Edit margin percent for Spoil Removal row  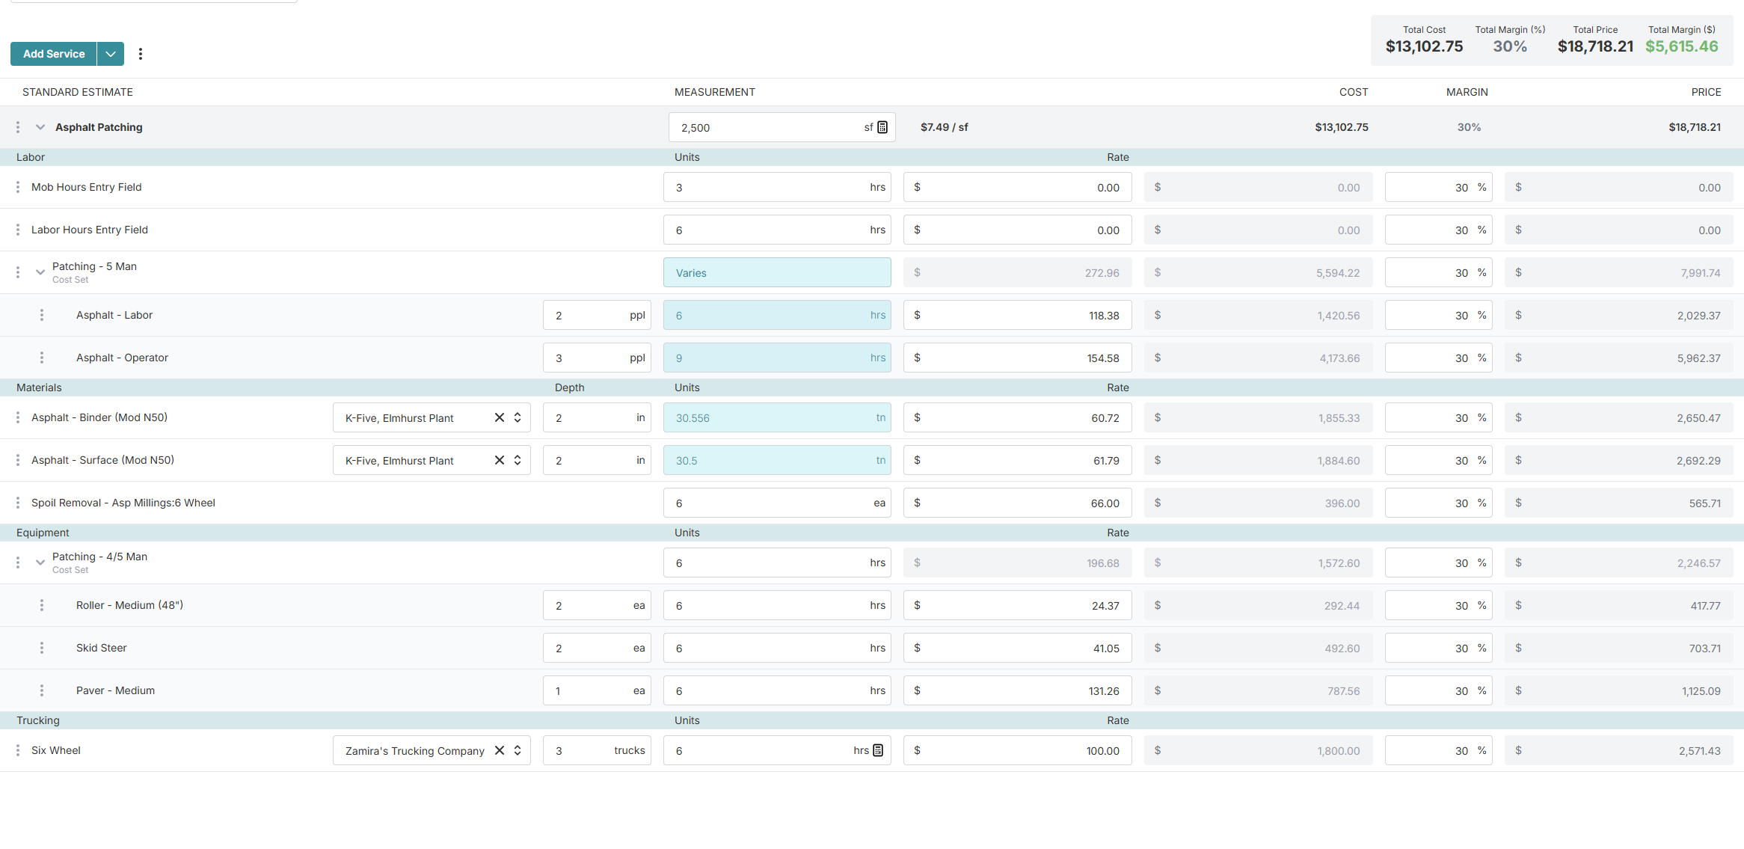tap(1438, 503)
